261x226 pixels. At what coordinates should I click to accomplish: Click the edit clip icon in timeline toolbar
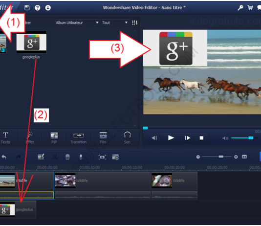pyautogui.click(x=41, y=157)
